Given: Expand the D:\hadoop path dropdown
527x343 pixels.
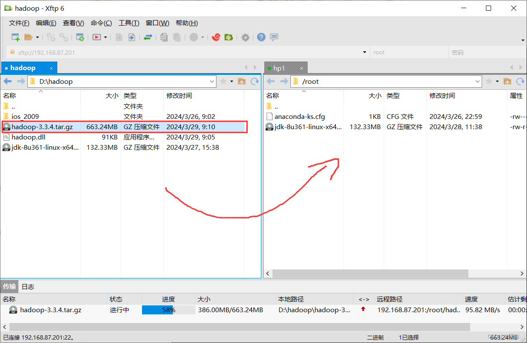Looking at the screenshot, I should pyautogui.click(x=212, y=81).
